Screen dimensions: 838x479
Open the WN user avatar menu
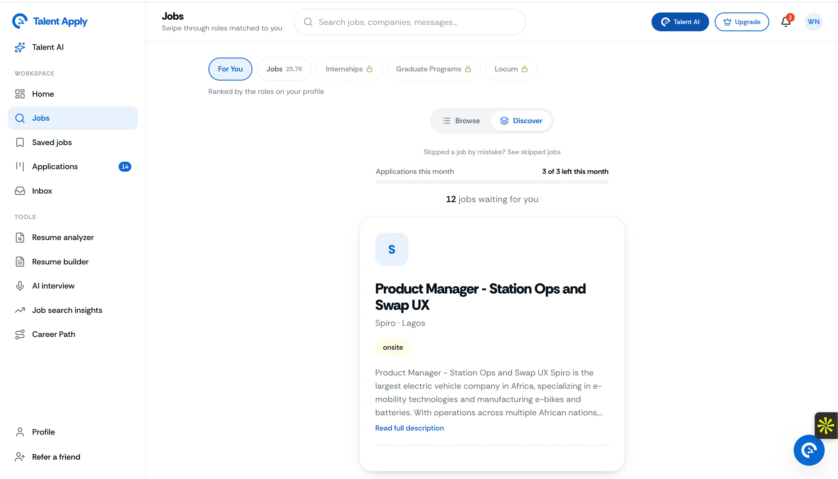(x=813, y=22)
